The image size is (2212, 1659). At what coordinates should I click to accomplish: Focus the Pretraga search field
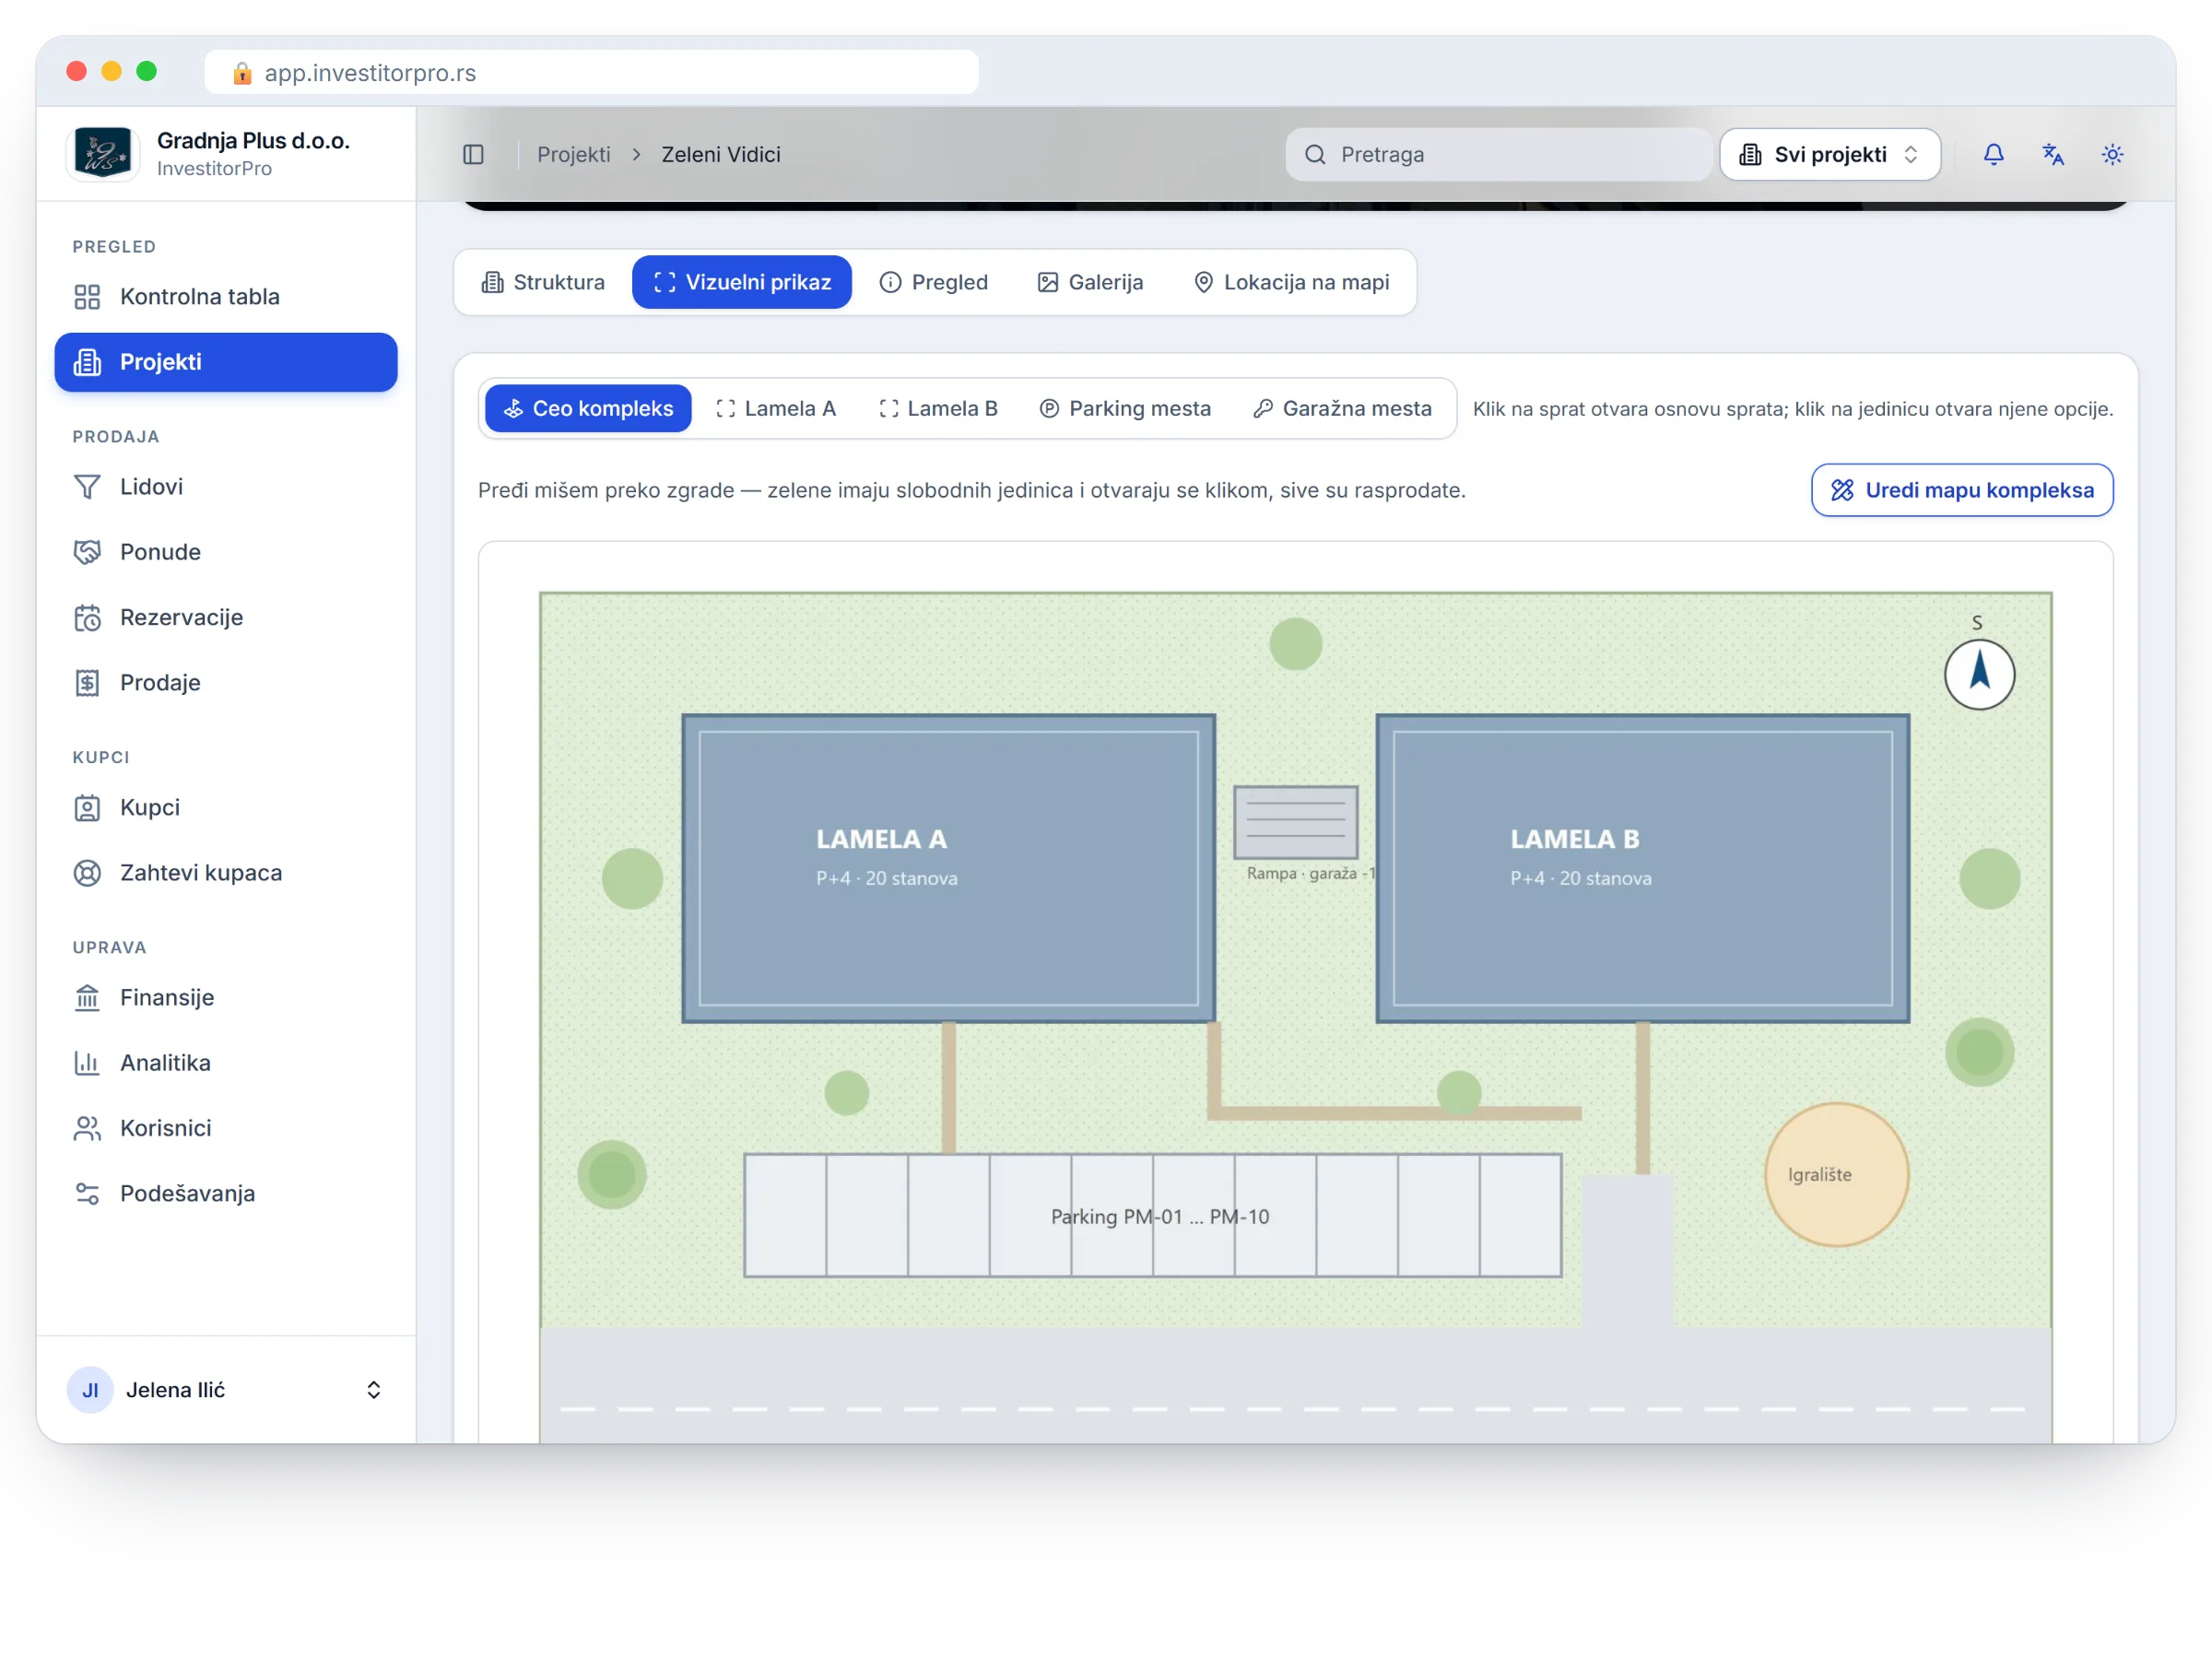[x=1498, y=154]
